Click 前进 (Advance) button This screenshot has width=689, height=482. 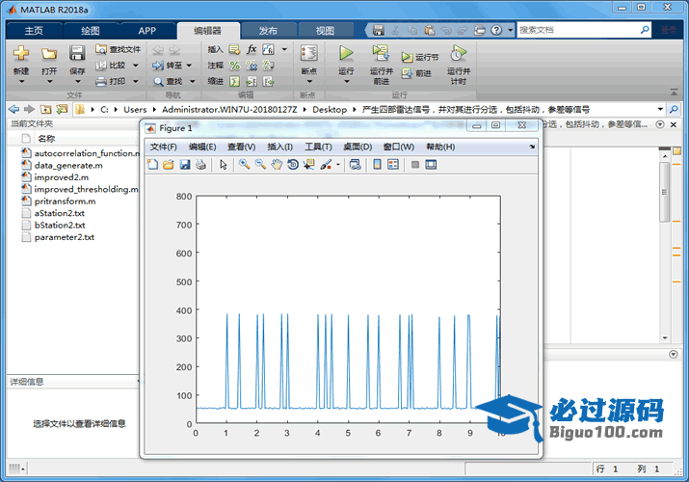[x=416, y=73]
